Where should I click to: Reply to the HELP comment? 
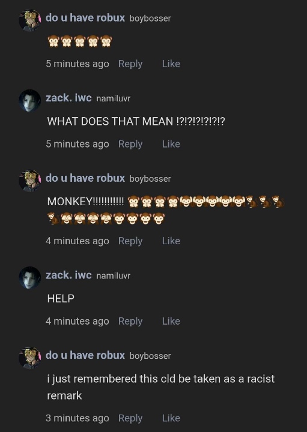pyautogui.click(x=130, y=321)
